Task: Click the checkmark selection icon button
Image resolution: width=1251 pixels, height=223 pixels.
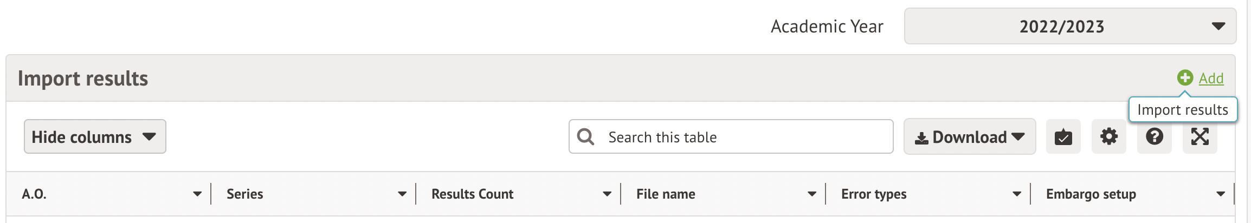Action: point(1063,137)
